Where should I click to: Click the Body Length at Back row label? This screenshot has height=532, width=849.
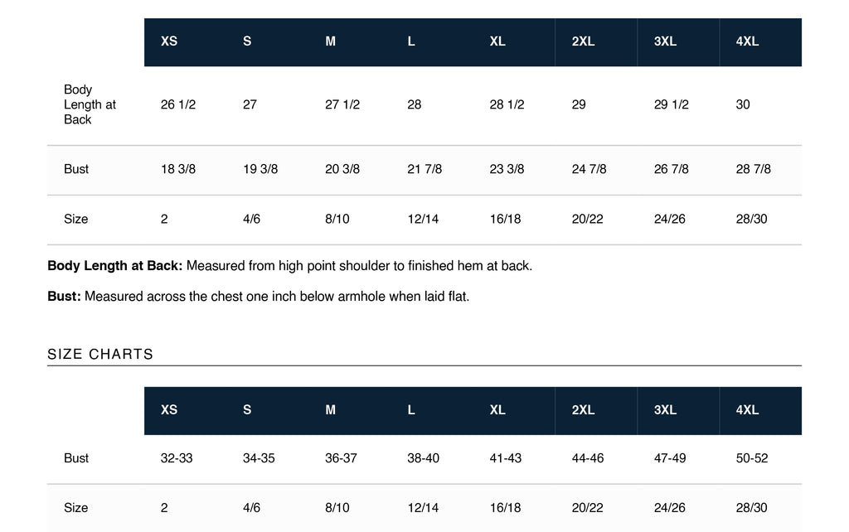pos(90,104)
